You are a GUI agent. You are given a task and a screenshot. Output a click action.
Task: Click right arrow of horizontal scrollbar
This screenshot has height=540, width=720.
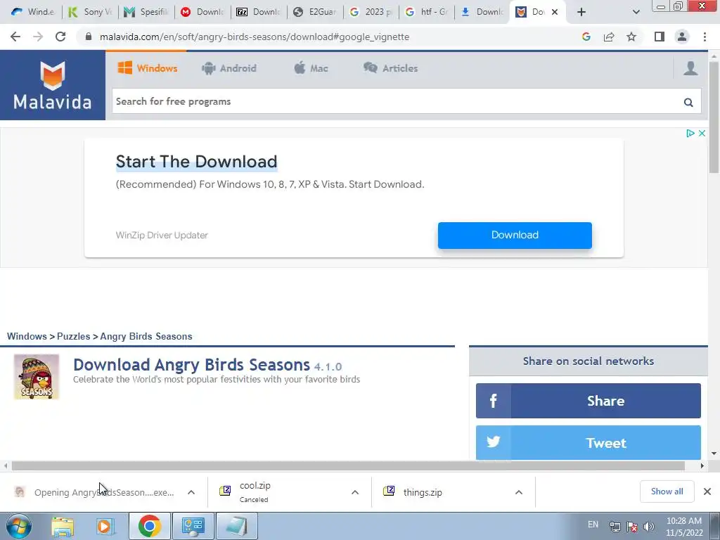(702, 465)
